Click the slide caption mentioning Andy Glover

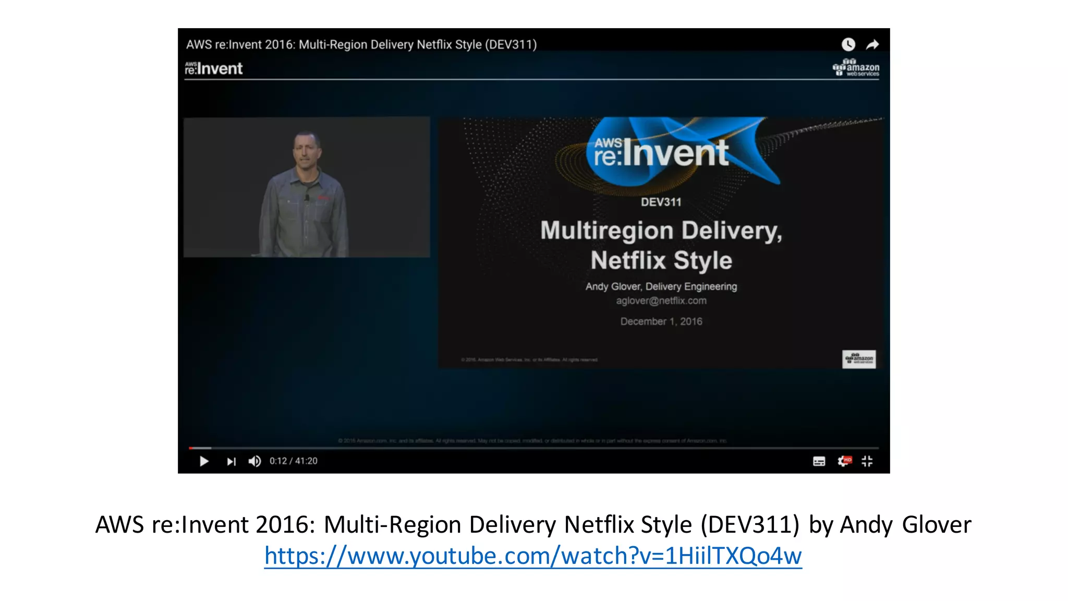[533, 524]
